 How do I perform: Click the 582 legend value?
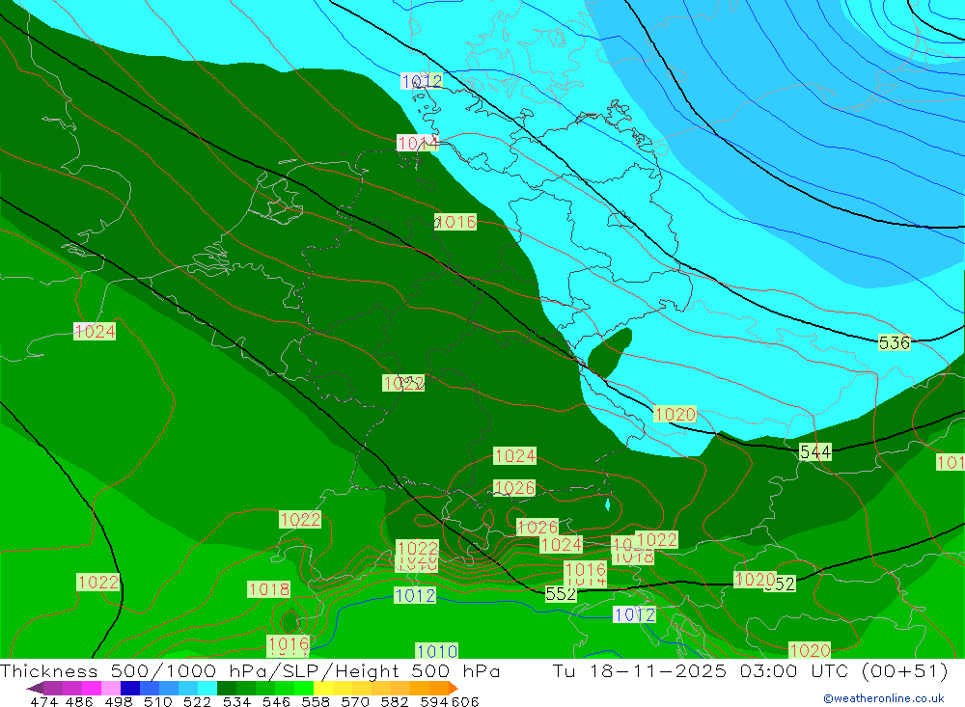pos(395,701)
